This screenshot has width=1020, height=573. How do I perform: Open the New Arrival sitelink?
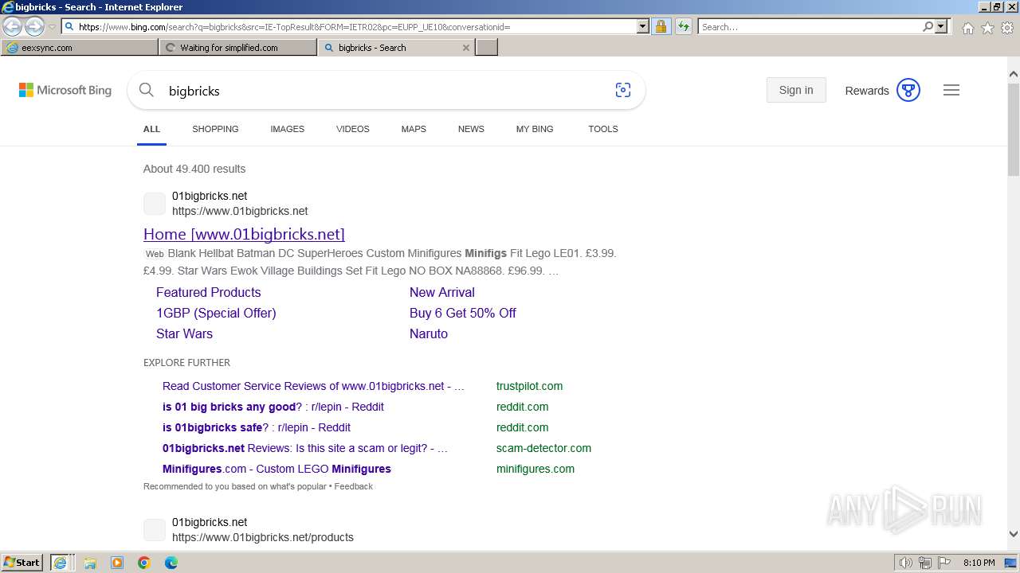442,292
